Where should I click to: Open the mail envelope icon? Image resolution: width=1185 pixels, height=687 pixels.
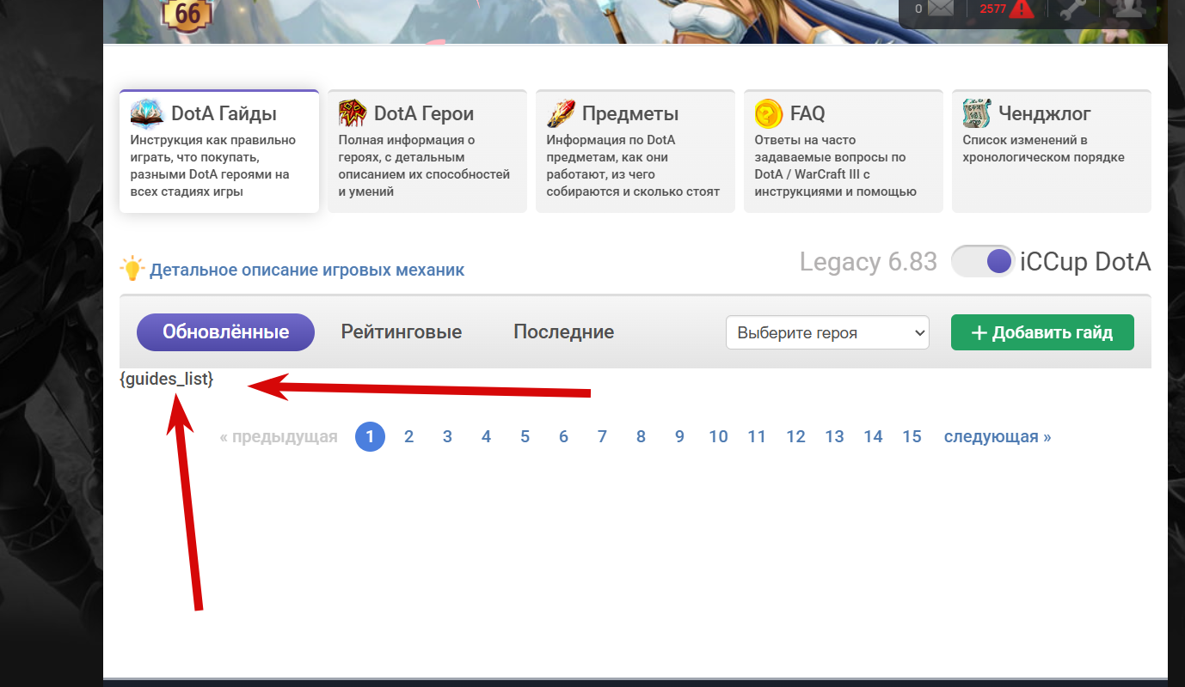tap(941, 9)
